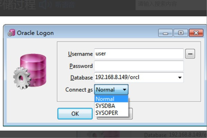This screenshot has width=207, height=138.
Task: Choose SYSOPER from the dropdown list
Action: tap(111, 113)
